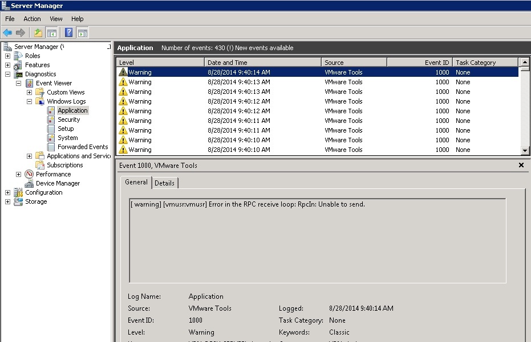Expand the Configuration node

tap(8, 193)
